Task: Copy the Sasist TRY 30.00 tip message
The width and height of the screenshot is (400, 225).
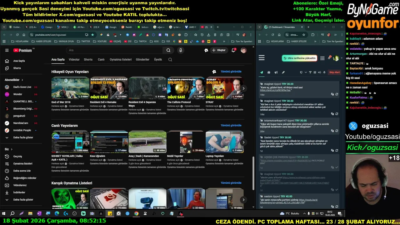Action: (332, 150)
